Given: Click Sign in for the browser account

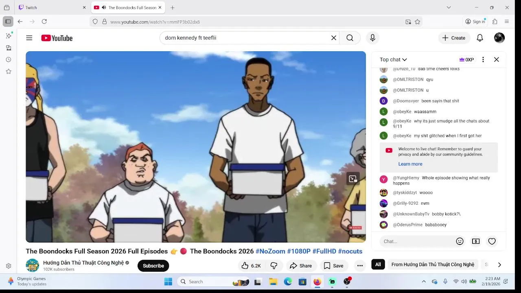Looking at the screenshot, I should tap(475, 22).
